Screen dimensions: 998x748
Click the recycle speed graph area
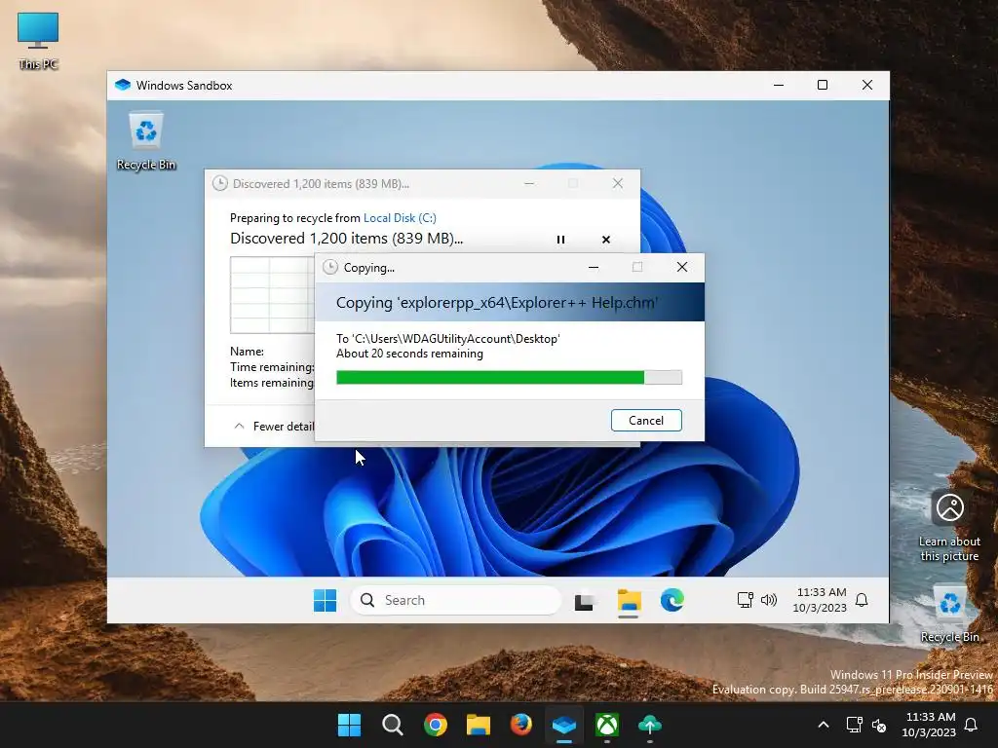point(273,295)
